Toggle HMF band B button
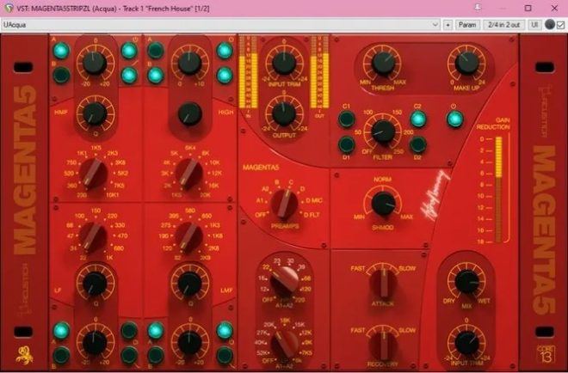 click(61, 76)
